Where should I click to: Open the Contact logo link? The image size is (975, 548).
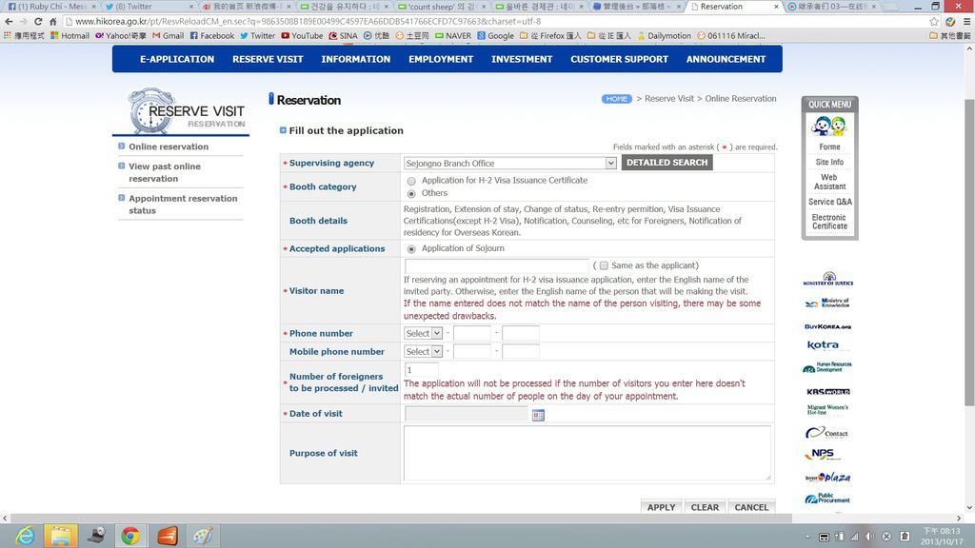pyautogui.click(x=826, y=433)
